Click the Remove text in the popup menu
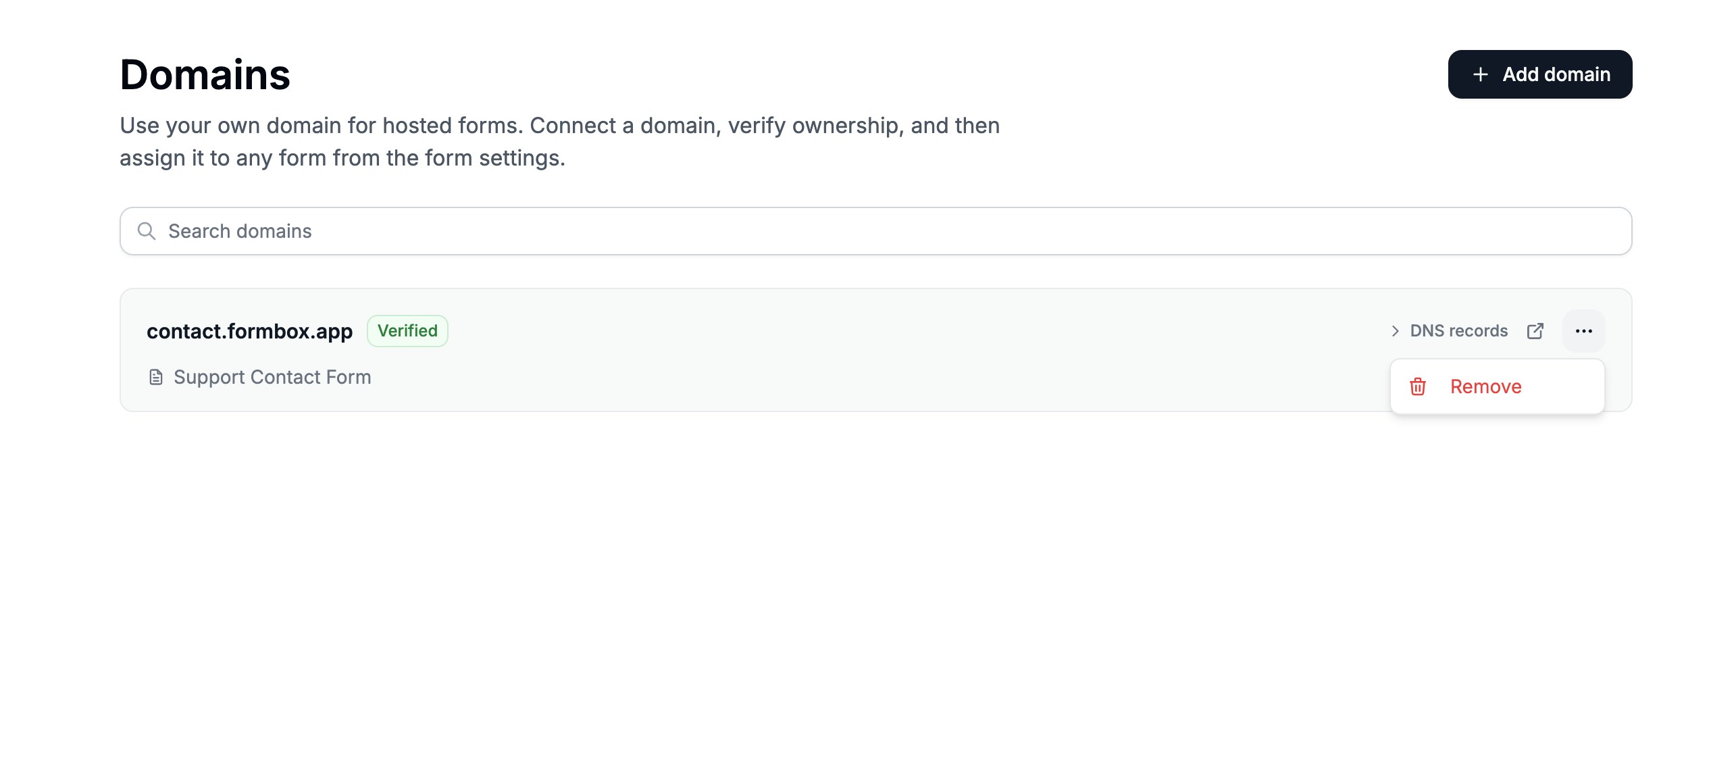The width and height of the screenshot is (1709, 781). pos(1485,386)
